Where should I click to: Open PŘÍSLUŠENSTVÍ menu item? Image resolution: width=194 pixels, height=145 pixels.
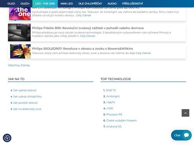point(132,3)
